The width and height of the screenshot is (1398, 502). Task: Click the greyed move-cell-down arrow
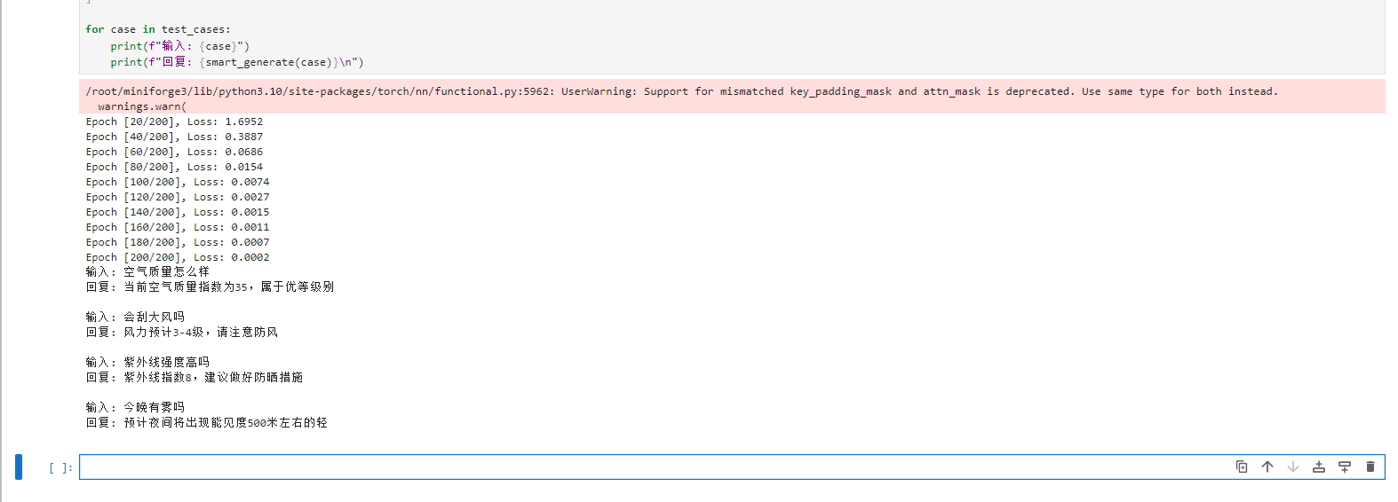tap(1293, 467)
